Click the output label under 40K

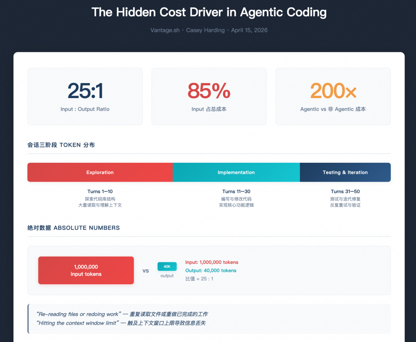167,275
